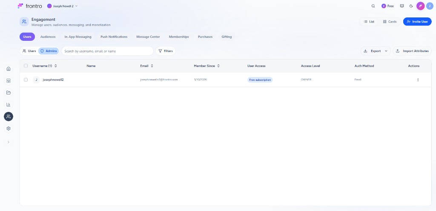436x211 pixels.
Task: Click the member since date cell
Action: tap(200, 80)
